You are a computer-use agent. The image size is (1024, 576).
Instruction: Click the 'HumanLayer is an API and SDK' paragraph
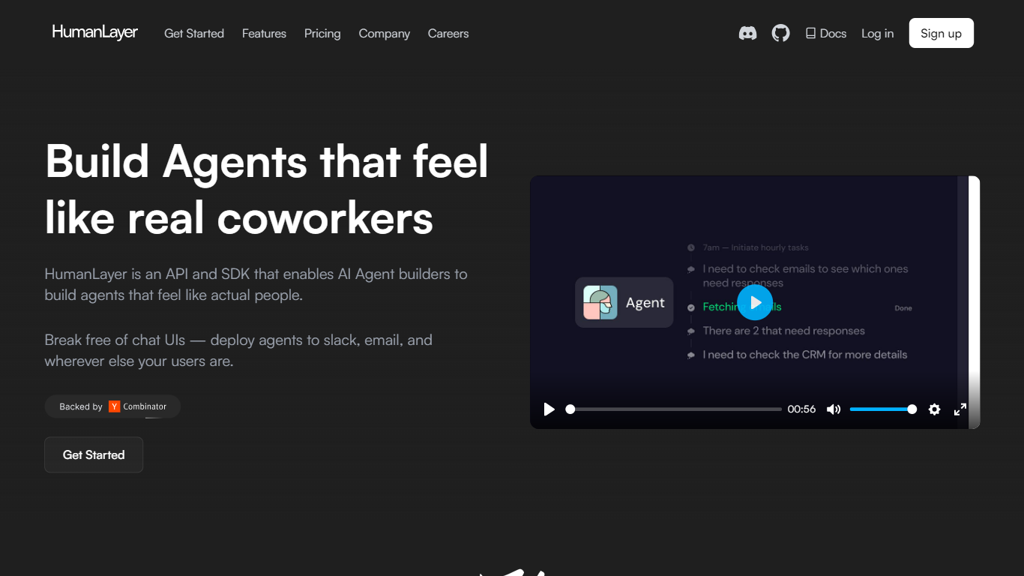[x=256, y=284]
